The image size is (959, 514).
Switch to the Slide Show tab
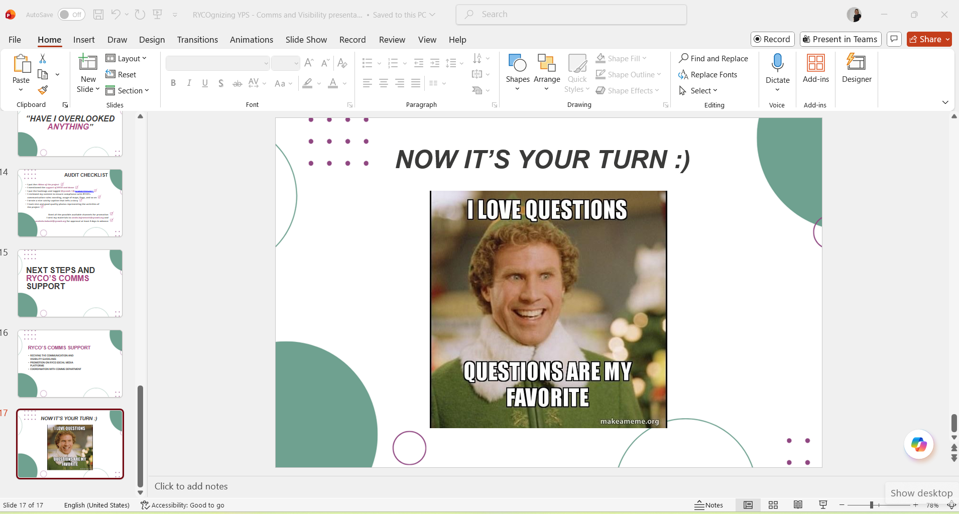coord(306,40)
